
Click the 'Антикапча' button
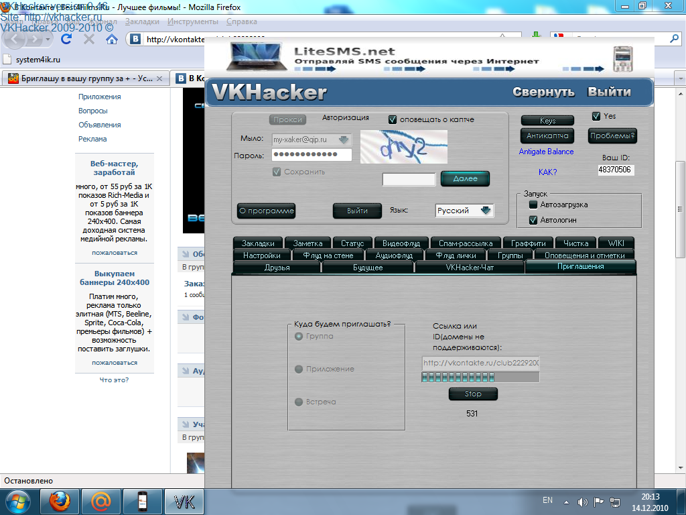(x=547, y=135)
